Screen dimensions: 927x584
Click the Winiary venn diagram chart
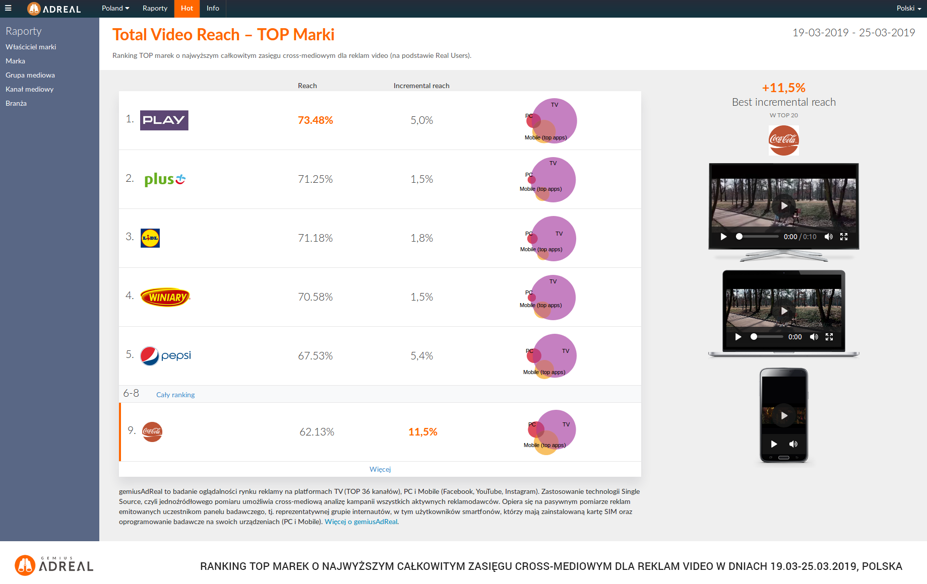pos(548,298)
